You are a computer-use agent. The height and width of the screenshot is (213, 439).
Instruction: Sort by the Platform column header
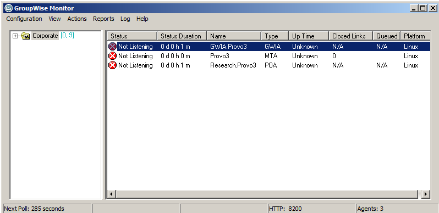[x=415, y=36]
